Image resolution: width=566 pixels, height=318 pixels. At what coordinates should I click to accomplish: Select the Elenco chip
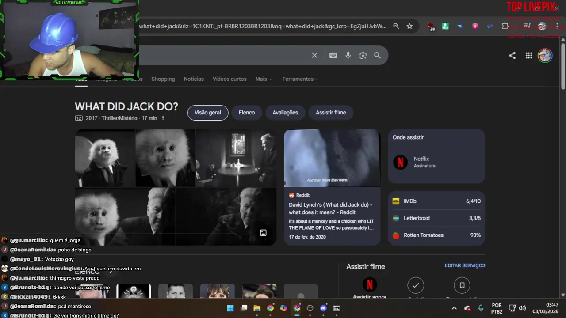pos(247,113)
